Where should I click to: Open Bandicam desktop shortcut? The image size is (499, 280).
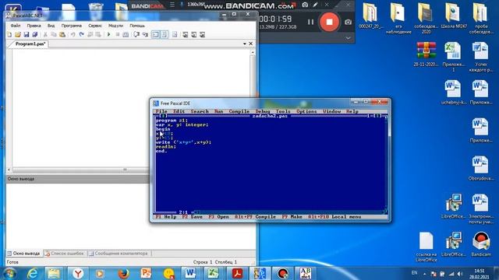[x=481, y=243]
